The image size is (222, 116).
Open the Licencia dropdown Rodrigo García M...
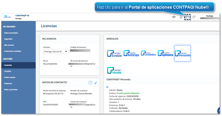56,51
